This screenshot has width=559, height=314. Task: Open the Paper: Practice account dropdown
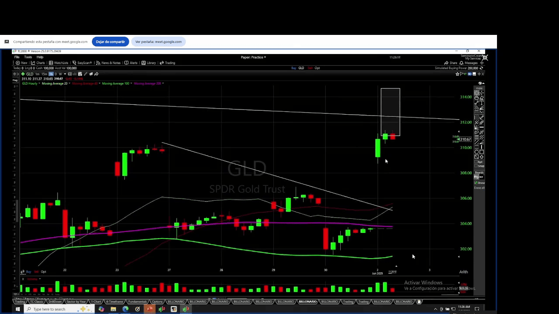253,57
